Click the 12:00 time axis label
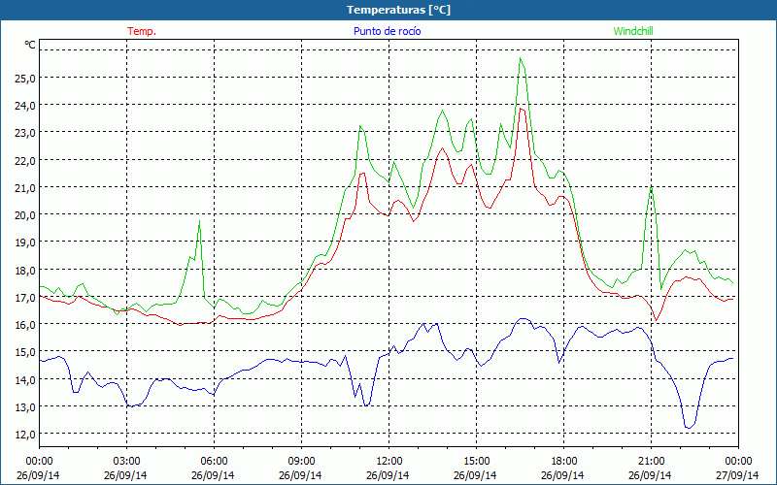The height and width of the screenshot is (485, 777). click(x=389, y=462)
